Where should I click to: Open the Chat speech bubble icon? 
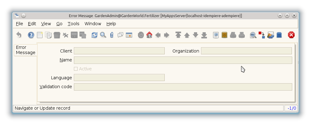point(120,35)
